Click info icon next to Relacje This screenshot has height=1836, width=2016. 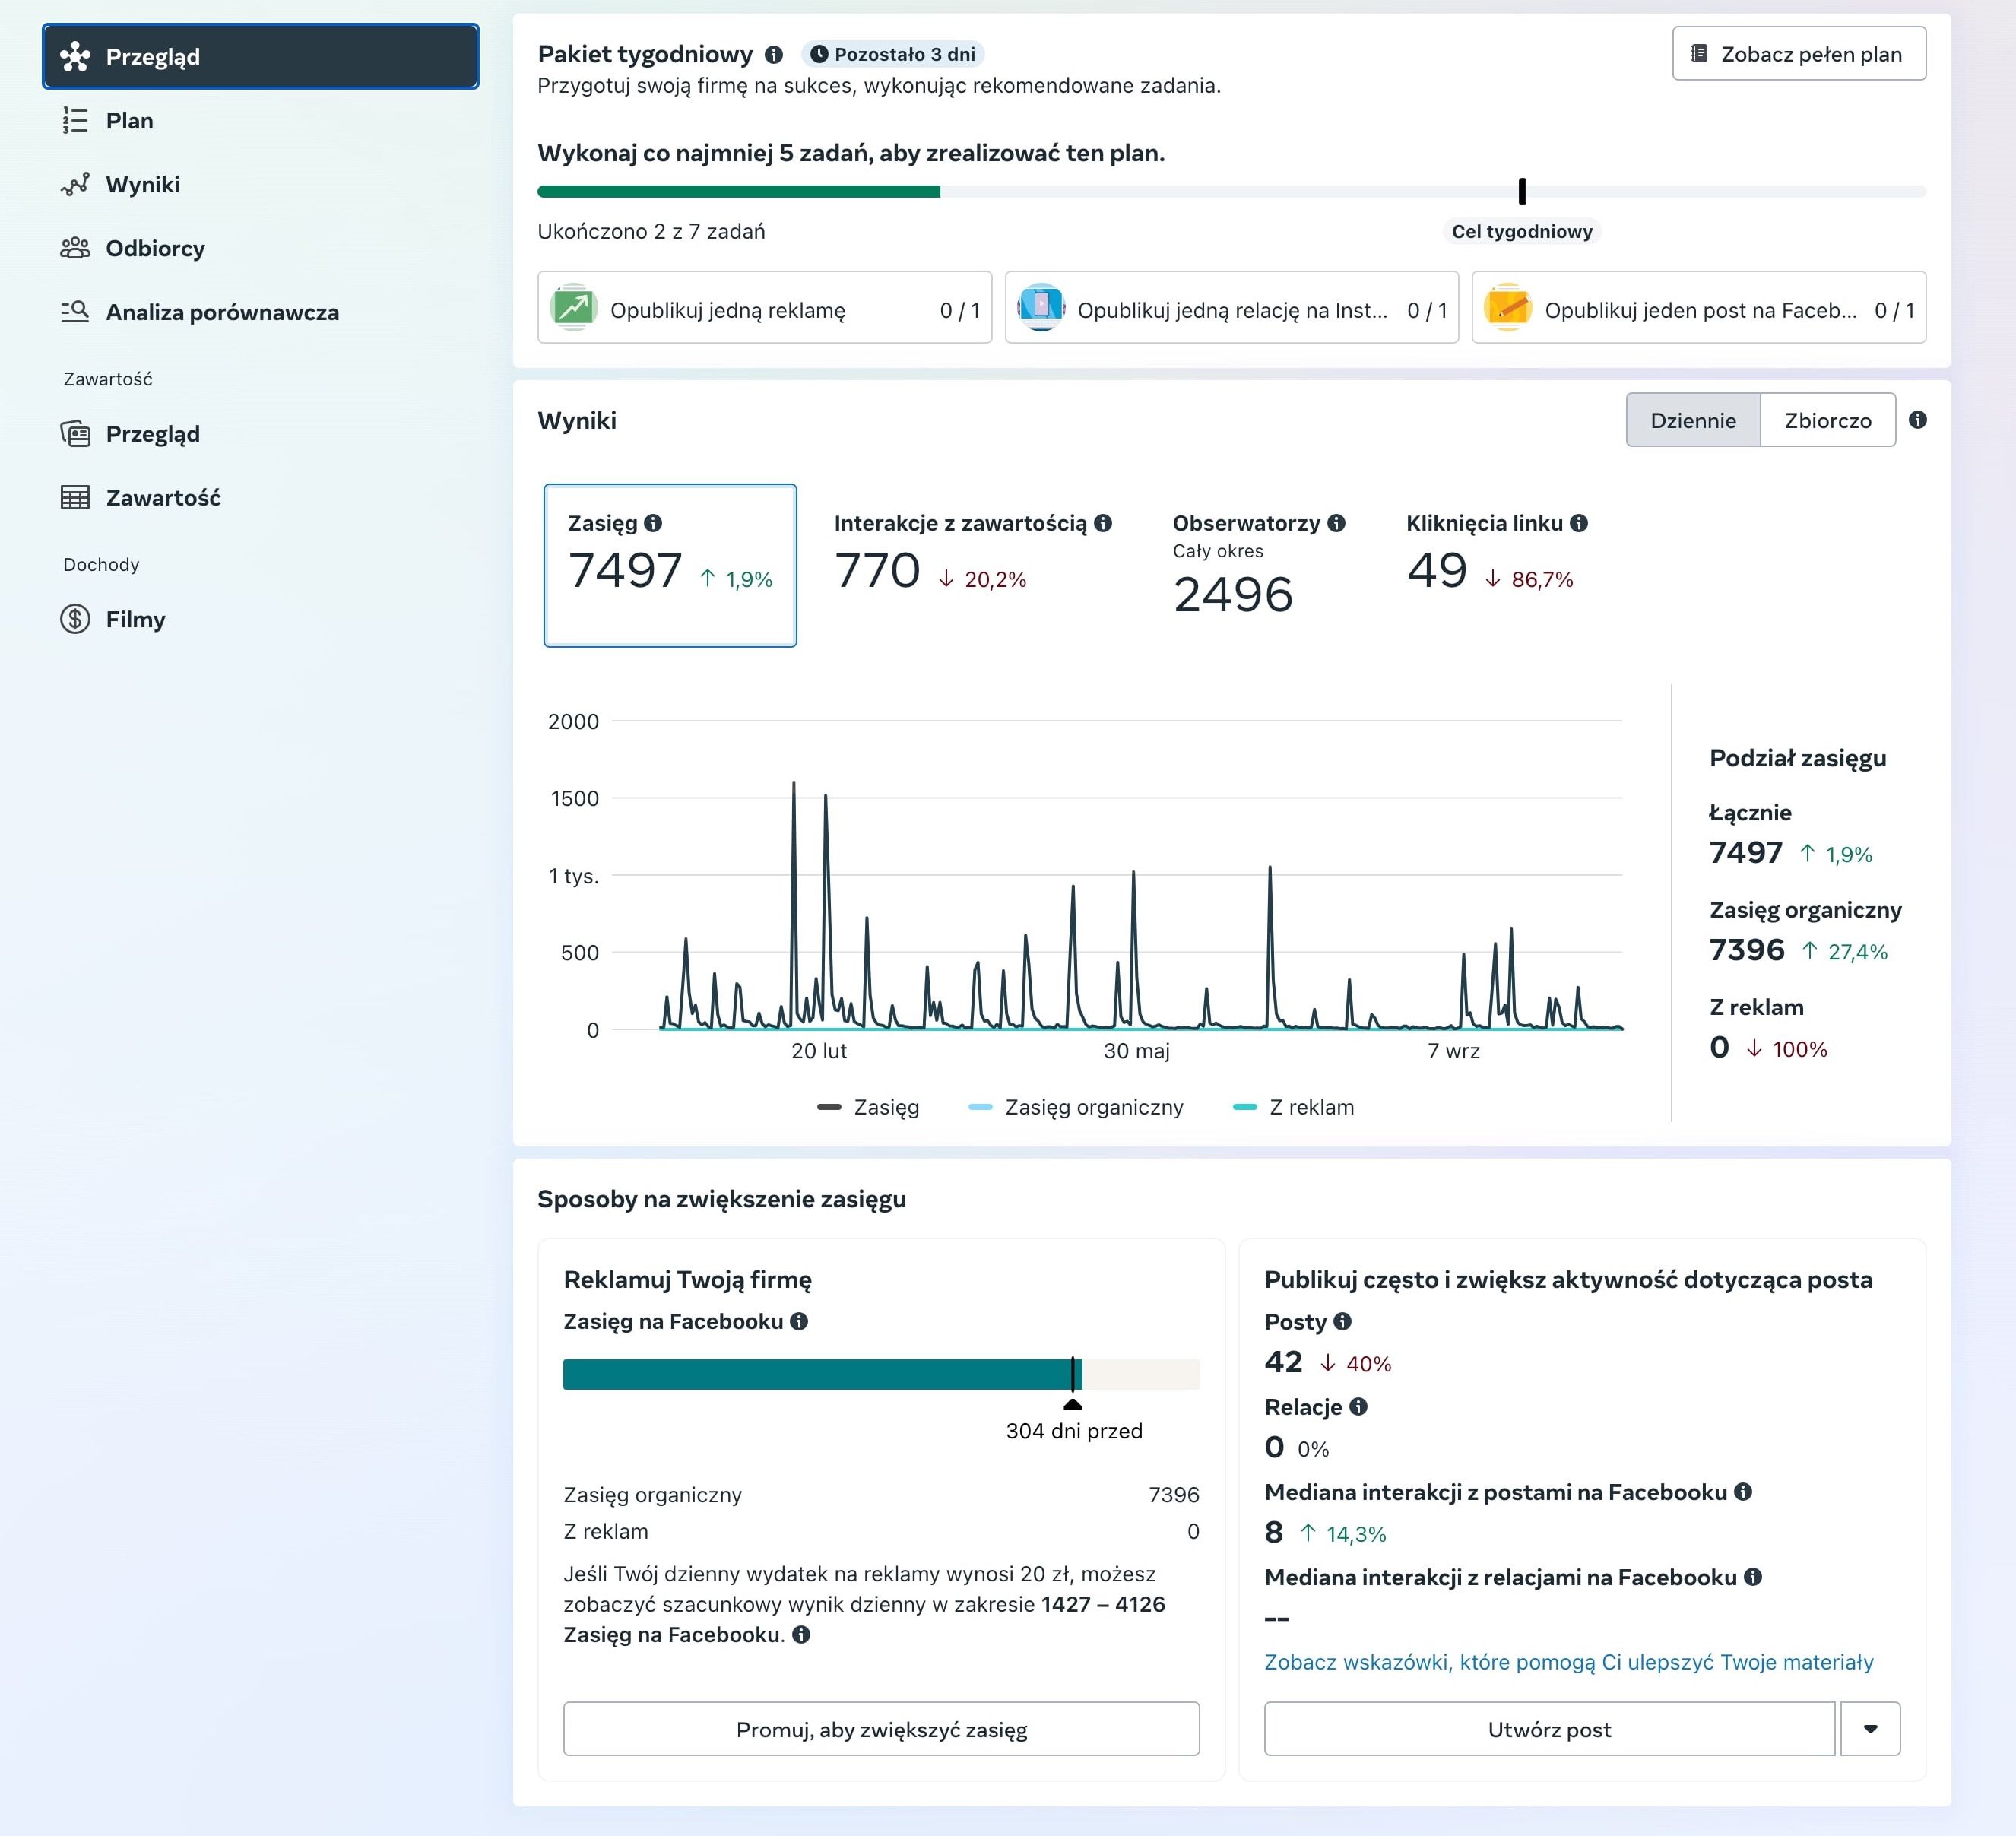point(1358,1406)
